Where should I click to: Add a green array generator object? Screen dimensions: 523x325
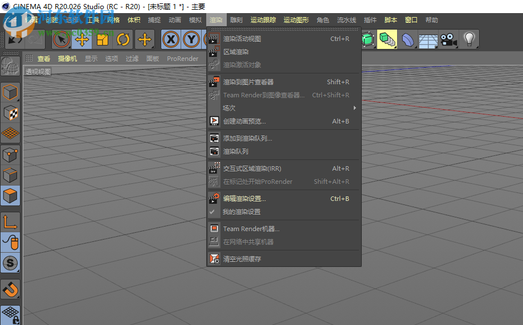(x=368, y=40)
